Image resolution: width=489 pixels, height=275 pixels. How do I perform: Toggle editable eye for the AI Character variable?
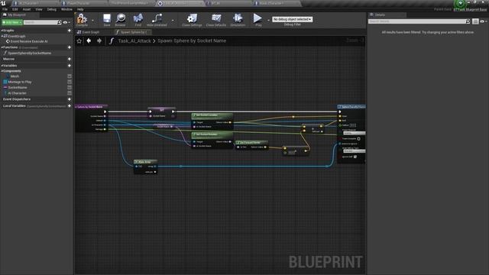click(x=70, y=93)
